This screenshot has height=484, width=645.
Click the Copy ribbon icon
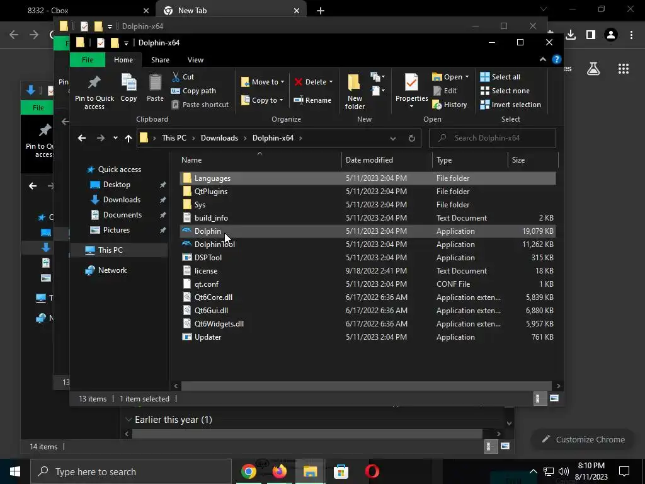[x=128, y=88]
